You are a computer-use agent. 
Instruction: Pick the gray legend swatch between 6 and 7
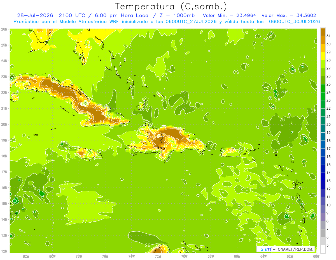click(x=323, y=233)
